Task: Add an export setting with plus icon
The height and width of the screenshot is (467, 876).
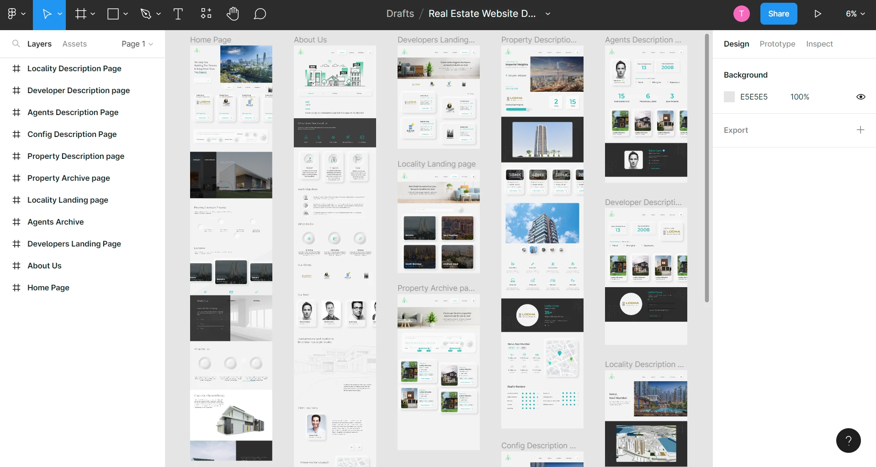Action: coord(860,130)
